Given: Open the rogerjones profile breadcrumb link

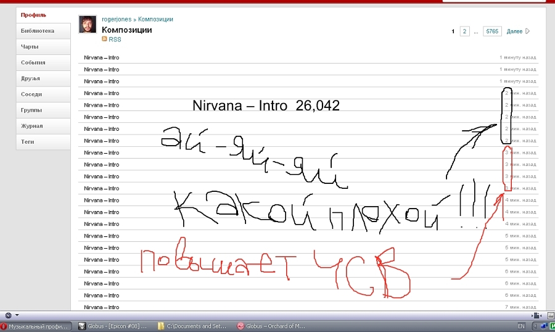Looking at the screenshot, I should pyautogui.click(x=117, y=20).
